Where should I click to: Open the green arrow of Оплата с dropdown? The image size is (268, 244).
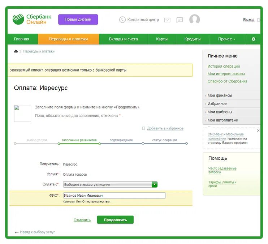click(155, 184)
